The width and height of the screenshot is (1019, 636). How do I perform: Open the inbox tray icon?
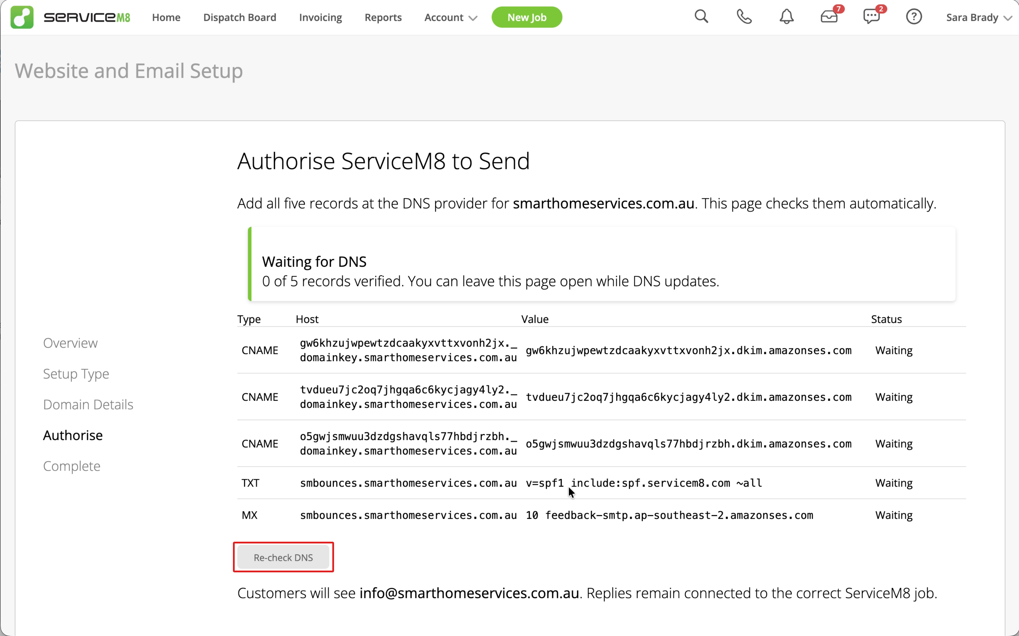[x=829, y=17]
